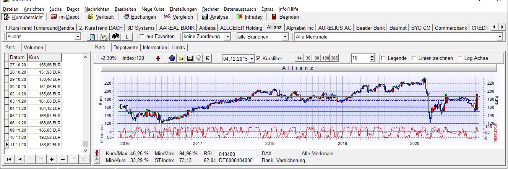Open the im Depot view

click(65, 17)
